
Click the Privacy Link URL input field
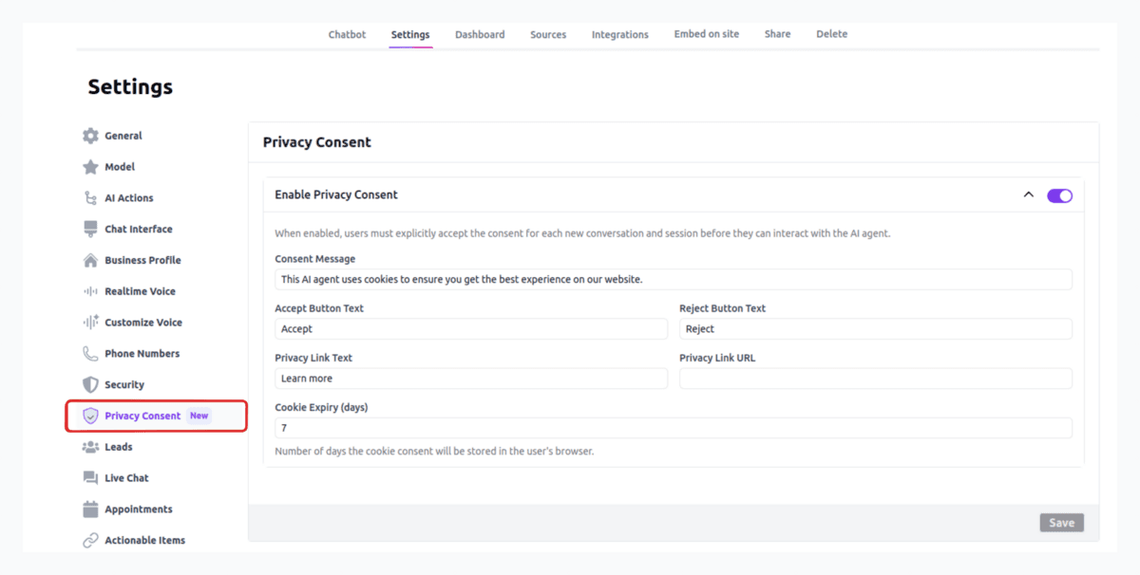pyautogui.click(x=876, y=378)
